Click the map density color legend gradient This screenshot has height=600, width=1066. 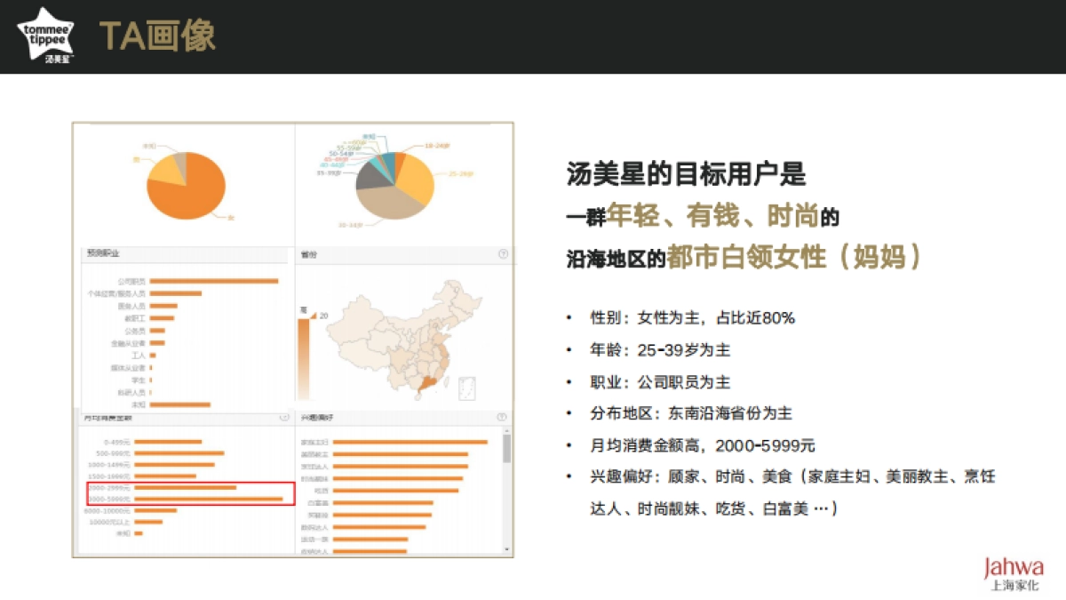pyautogui.click(x=304, y=356)
